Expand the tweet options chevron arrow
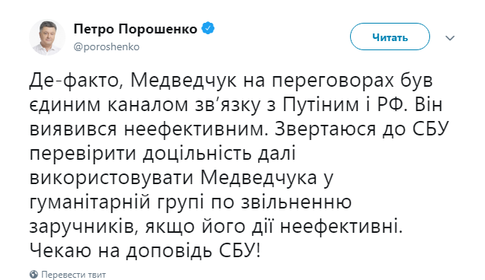 tap(450, 38)
